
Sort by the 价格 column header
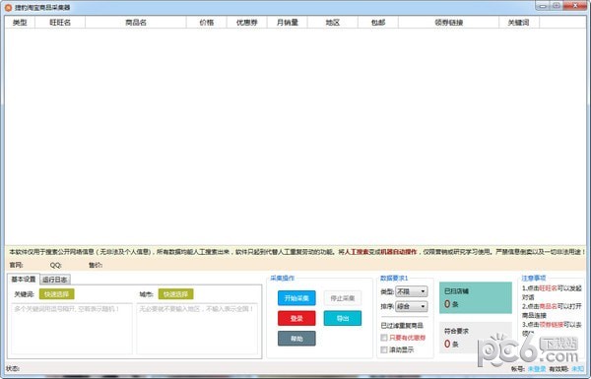tap(207, 23)
